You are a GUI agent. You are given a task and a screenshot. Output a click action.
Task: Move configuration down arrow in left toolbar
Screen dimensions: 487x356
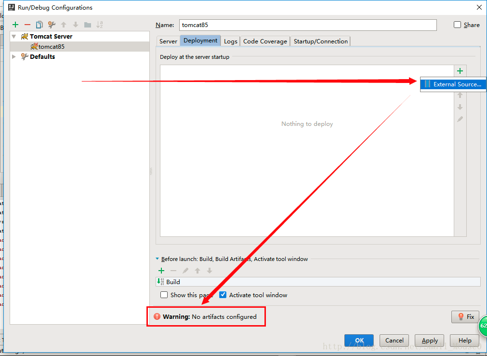click(76, 25)
